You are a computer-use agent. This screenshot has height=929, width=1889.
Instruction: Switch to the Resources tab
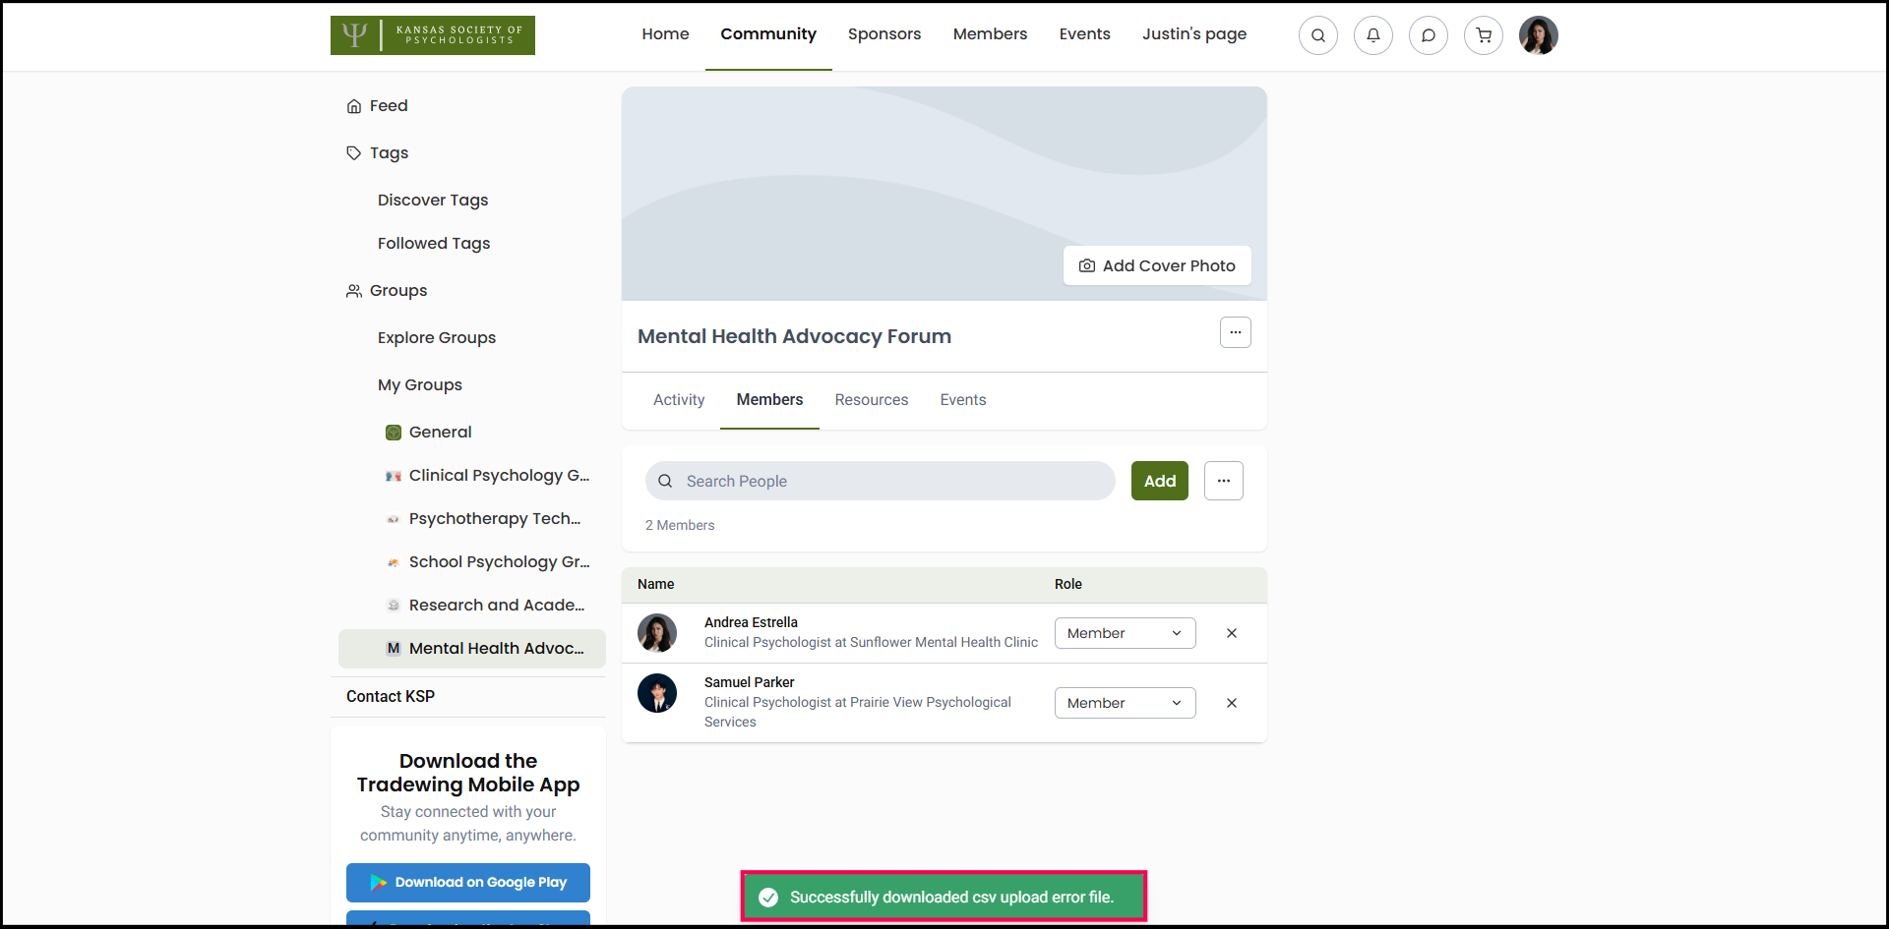[x=871, y=400]
